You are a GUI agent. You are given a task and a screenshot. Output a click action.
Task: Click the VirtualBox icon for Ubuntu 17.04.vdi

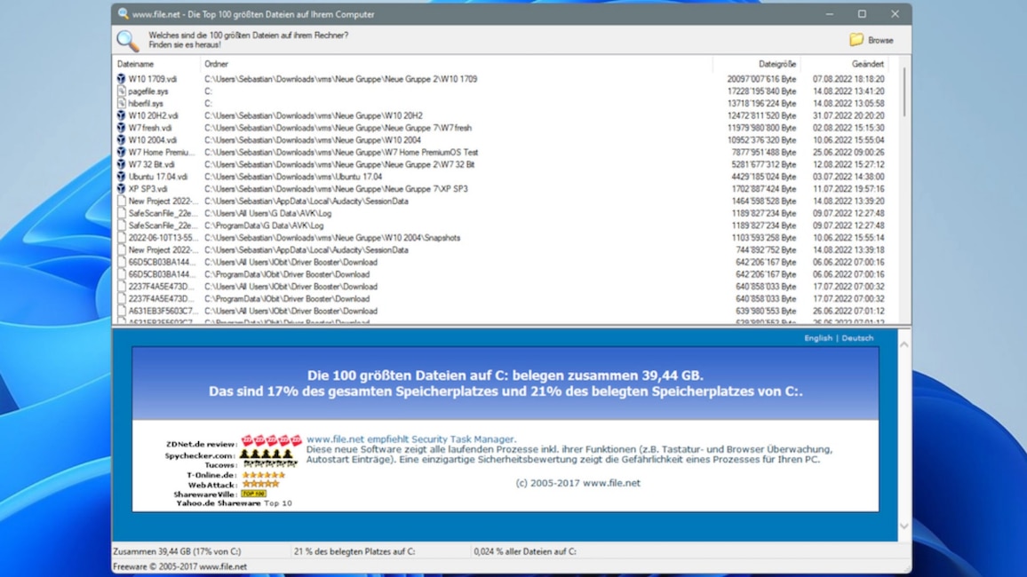click(121, 177)
